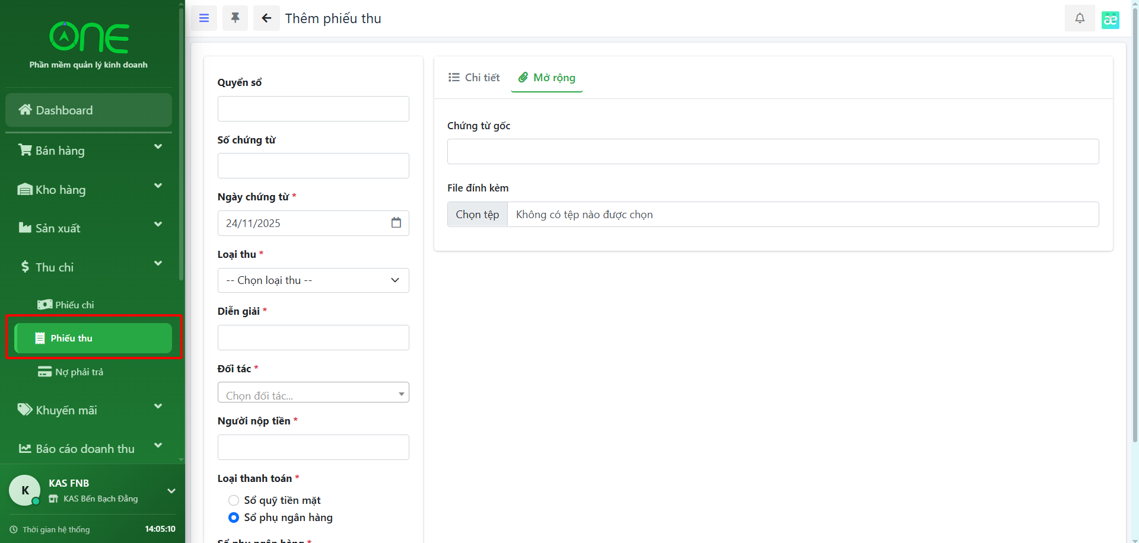Open the notifications bell

tap(1080, 18)
